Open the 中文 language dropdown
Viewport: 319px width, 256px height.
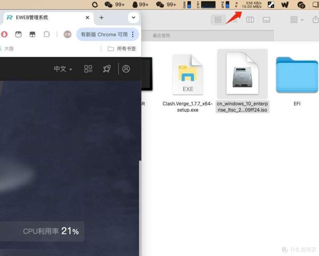point(63,69)
